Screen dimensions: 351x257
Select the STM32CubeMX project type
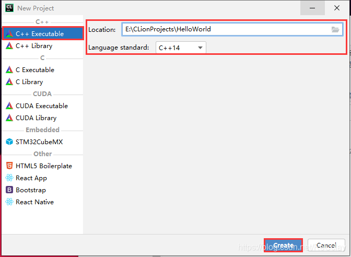tap(42, 142)
